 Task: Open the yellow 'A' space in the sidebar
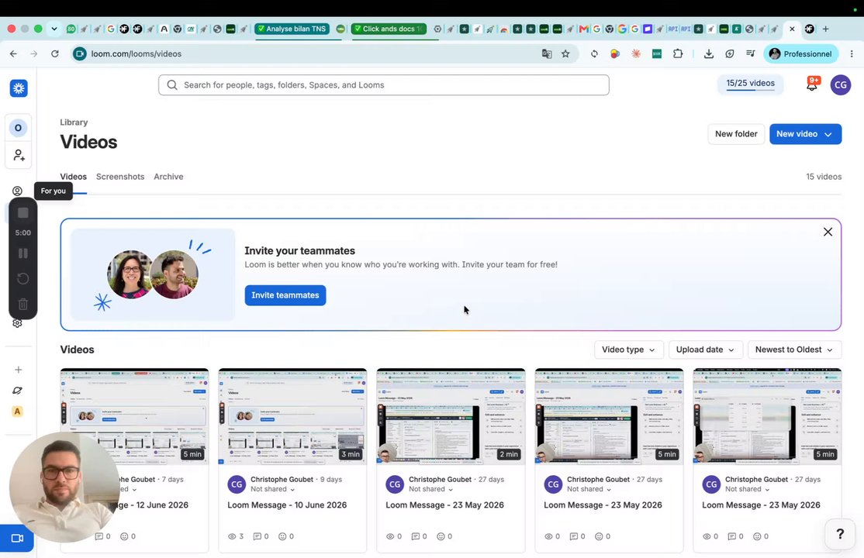click(x=18, y=412)
